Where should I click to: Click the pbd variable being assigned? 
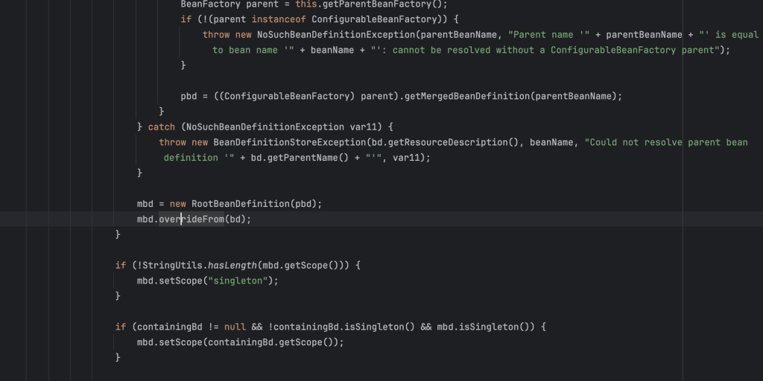pos(189,96)
